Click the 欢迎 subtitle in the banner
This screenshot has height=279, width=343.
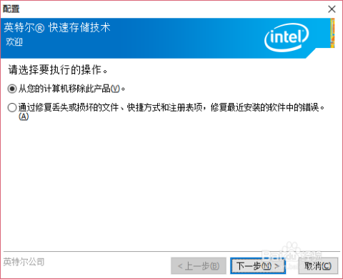point(14,42)
